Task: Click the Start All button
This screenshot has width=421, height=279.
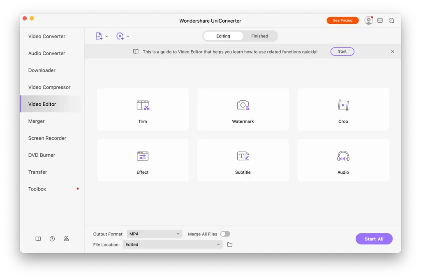Action: pos(374,239)
